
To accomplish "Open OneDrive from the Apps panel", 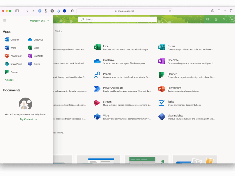I will 36,40.
